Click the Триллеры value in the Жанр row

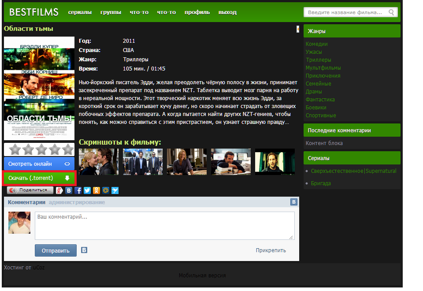click(x=135, y=60)
